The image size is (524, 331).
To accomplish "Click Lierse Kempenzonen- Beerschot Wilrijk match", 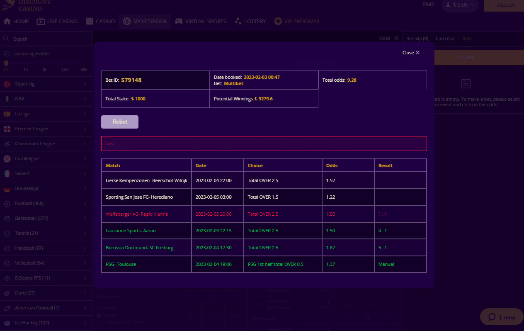I will click(x=147, y=180).
